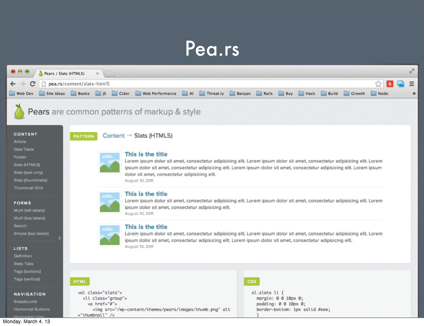This screenshot has height=326, width=424.
Task: Open the Multi (left labels) form pattern
Action: 29,211
